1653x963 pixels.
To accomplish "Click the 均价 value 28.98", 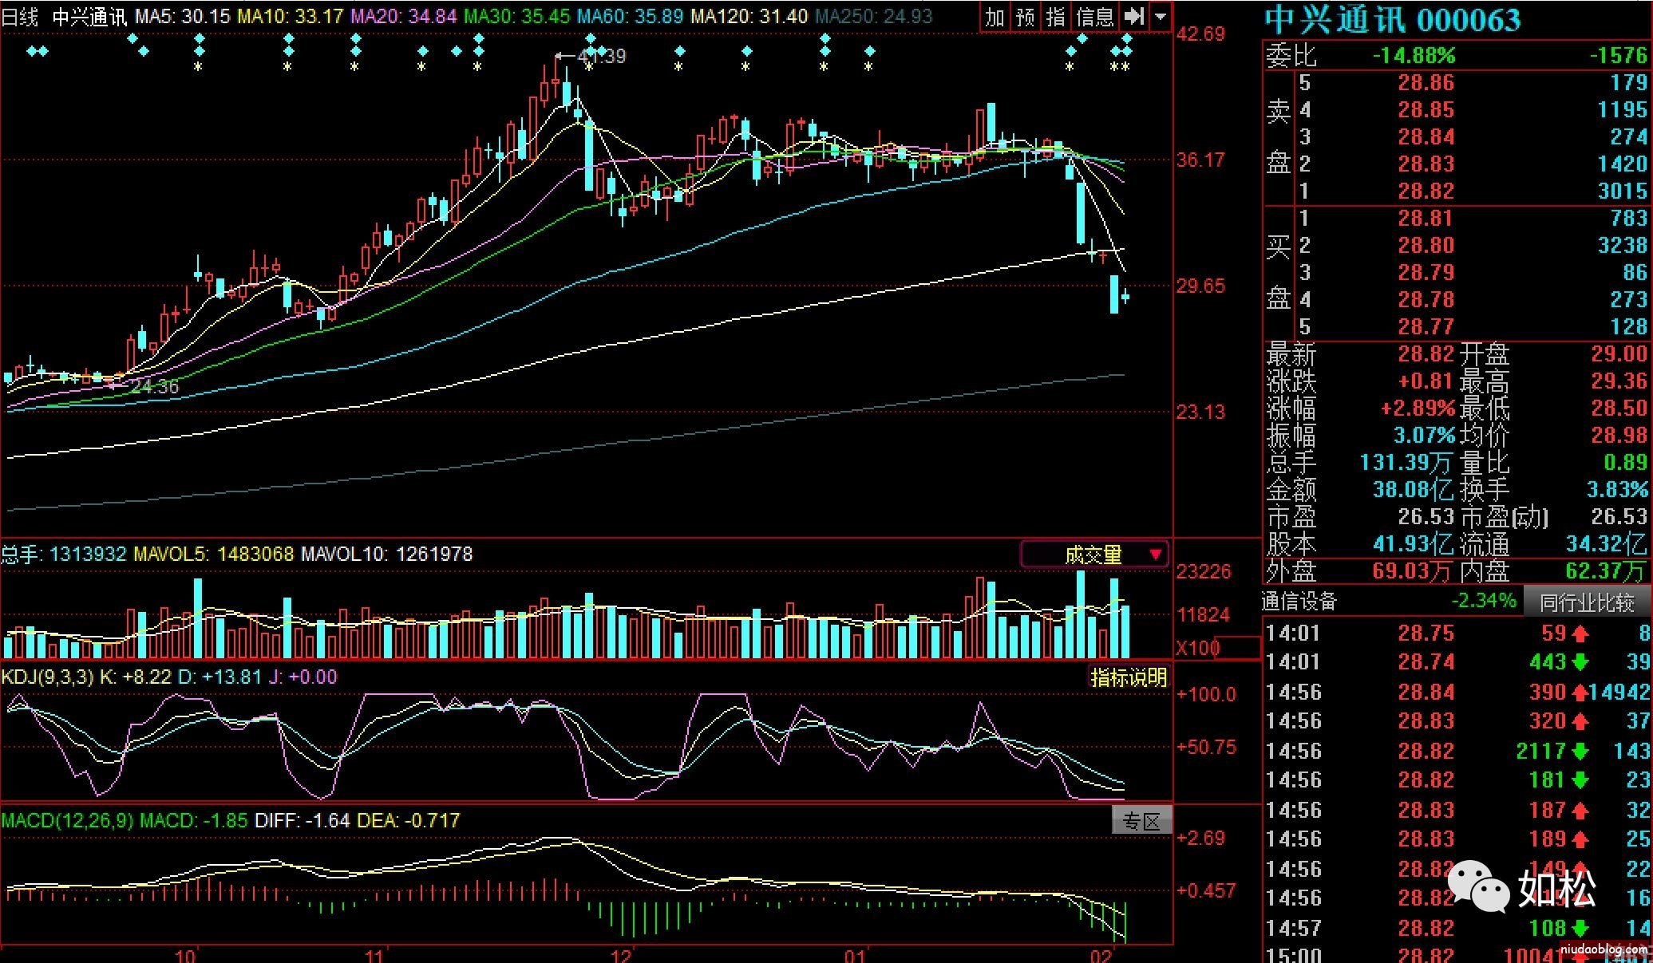I will point(1619,436).
